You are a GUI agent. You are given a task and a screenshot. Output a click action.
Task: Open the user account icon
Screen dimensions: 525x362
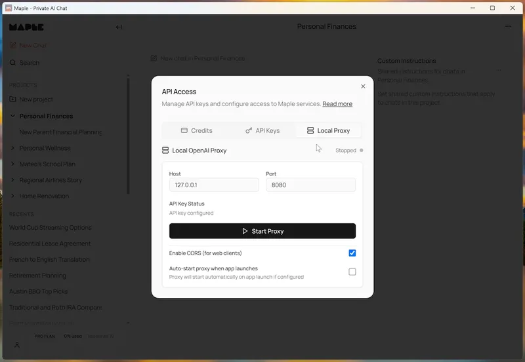(17, 345)
